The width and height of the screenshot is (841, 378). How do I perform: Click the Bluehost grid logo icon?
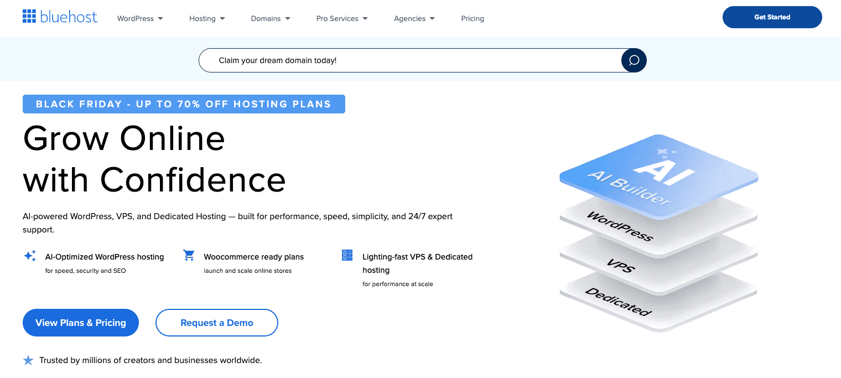29,17
